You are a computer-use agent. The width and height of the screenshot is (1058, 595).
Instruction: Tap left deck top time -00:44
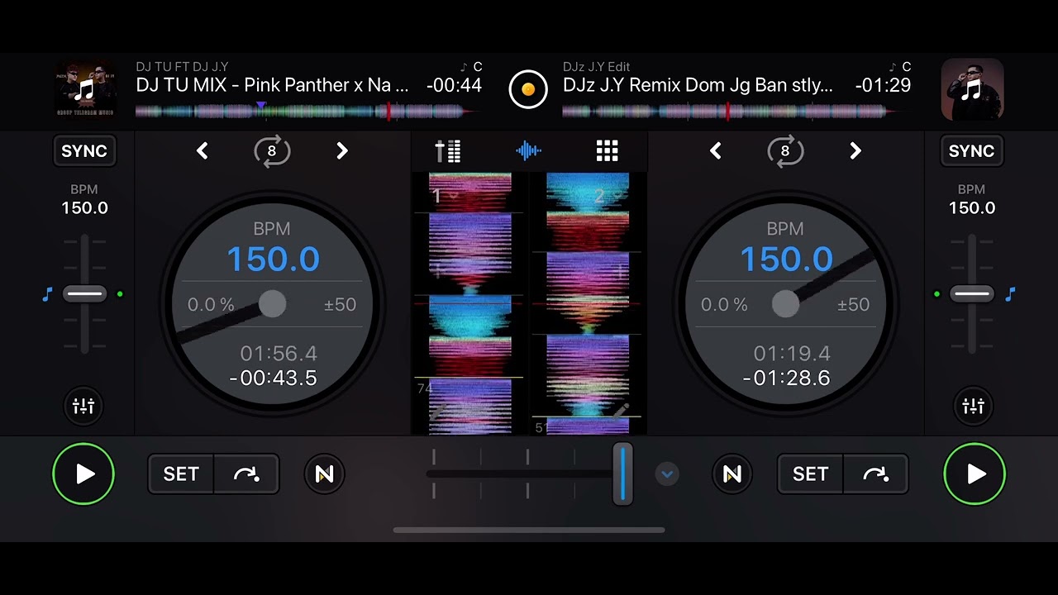(454, 85)
